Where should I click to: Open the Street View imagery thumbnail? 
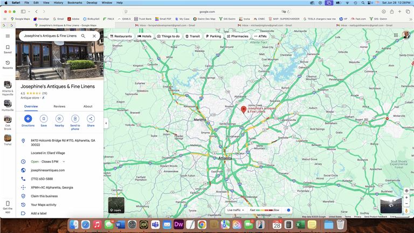point(391,205)
